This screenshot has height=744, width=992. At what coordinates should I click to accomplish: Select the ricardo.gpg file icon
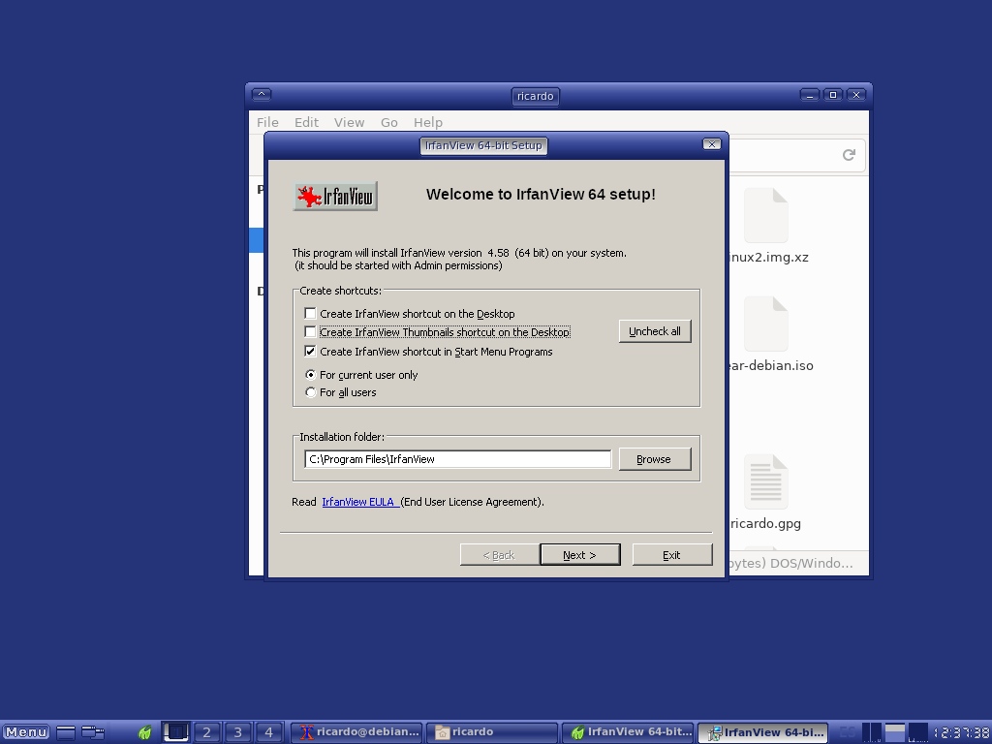766,481
